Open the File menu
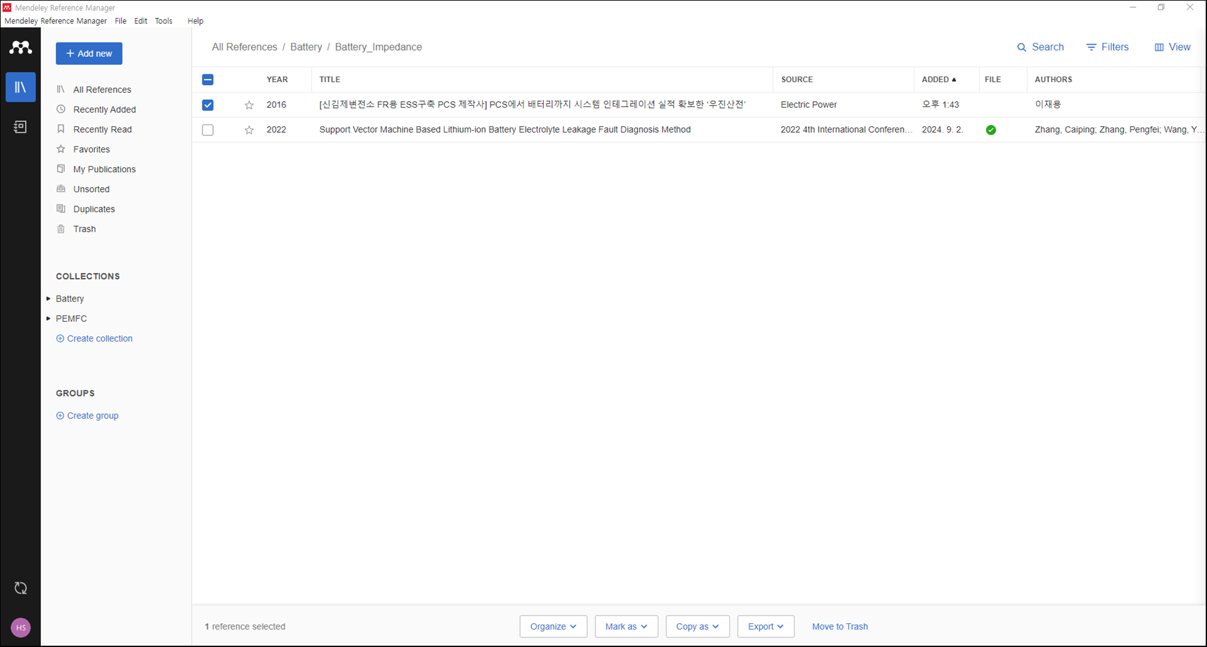Screen dimensions: 1207x647 pos(120,21)
